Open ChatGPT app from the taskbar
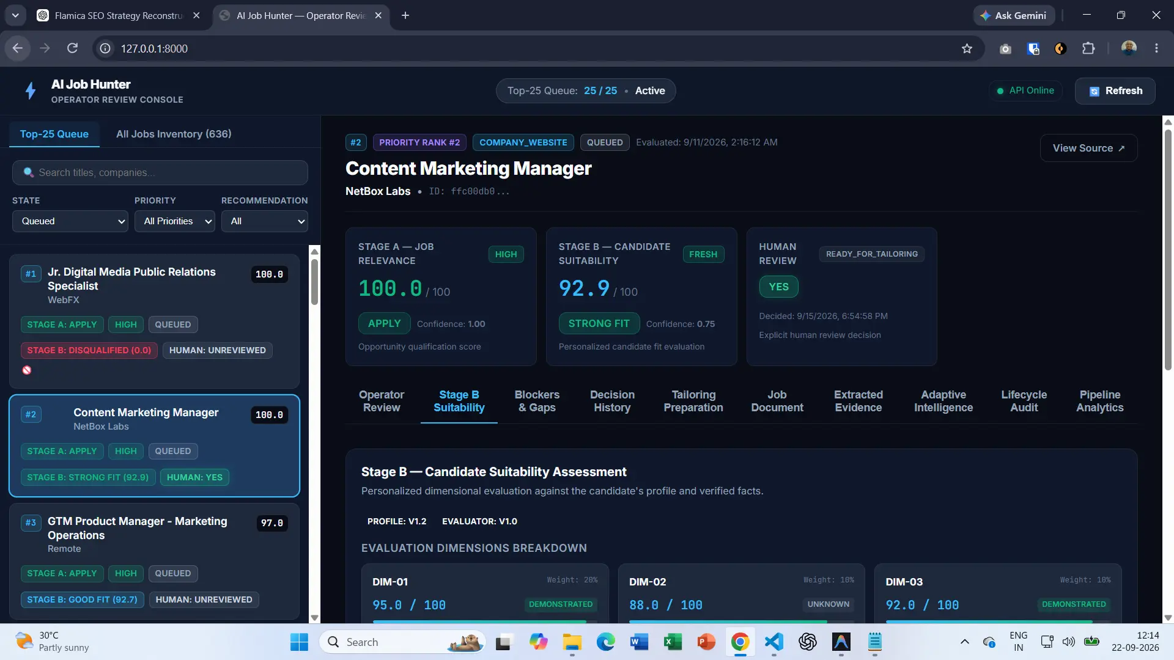1174x660 pixels. (808, 642)
